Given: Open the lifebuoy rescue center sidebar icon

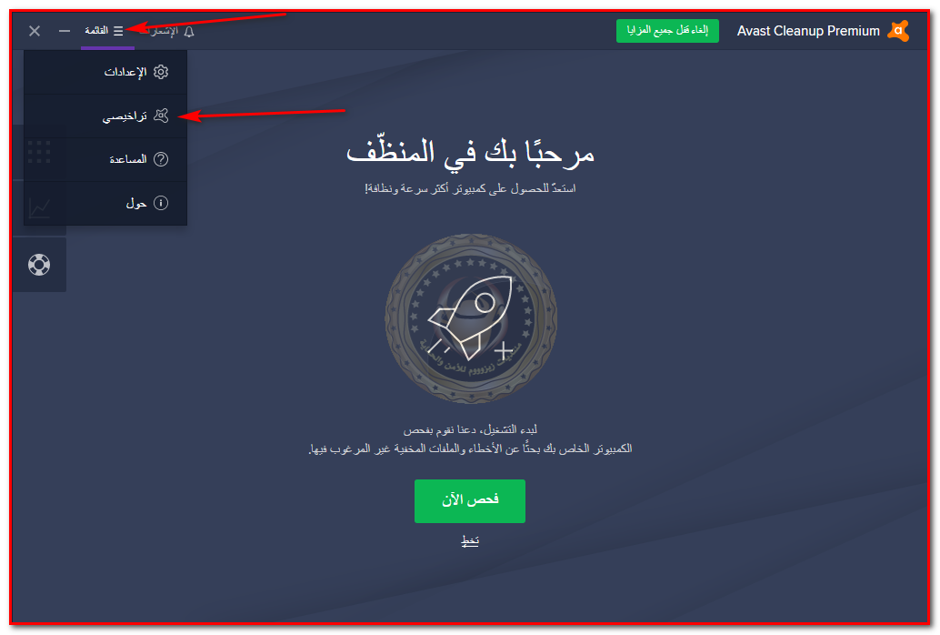Looking at the screenshot, I should click(x=39, y=265).
